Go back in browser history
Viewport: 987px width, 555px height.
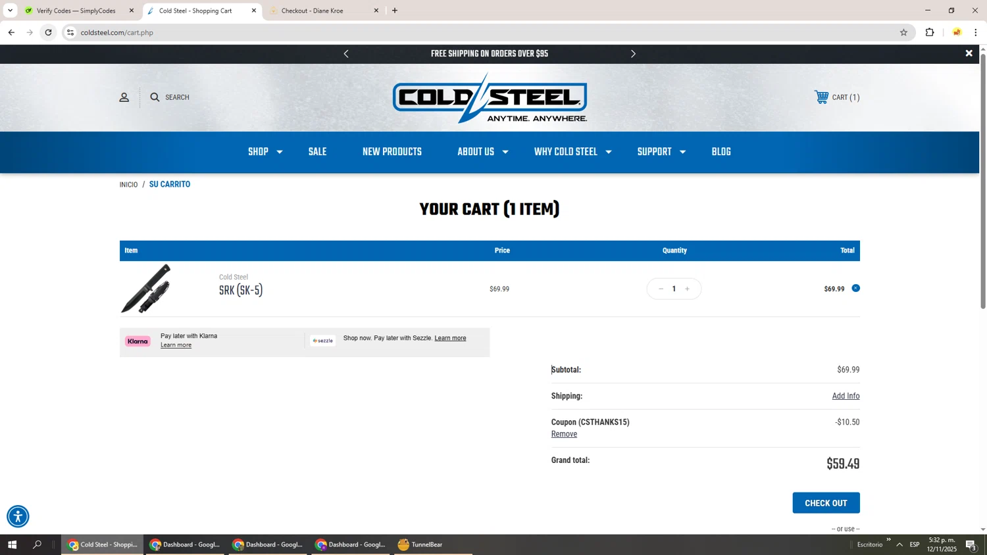click(11, 32)
